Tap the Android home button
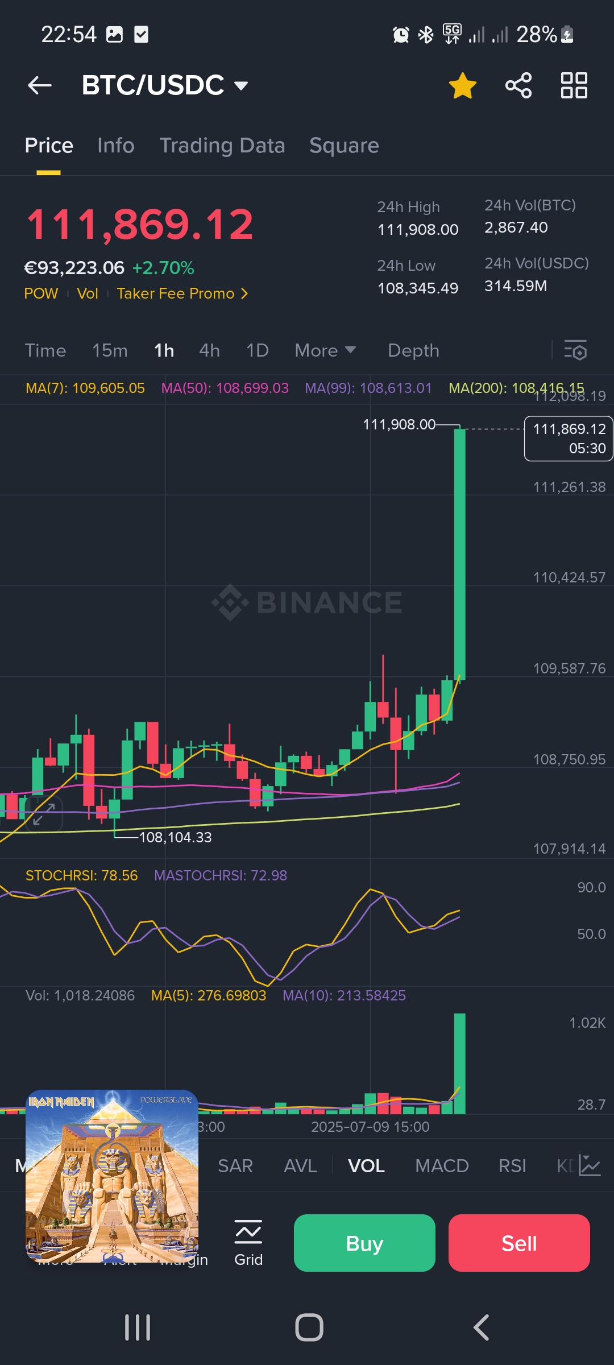Screen dimensions: 614x1365 point(309,1328)
